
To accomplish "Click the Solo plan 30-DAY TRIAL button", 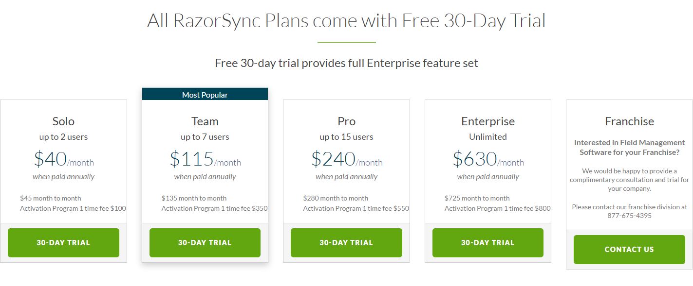I will tap(63, 242).
